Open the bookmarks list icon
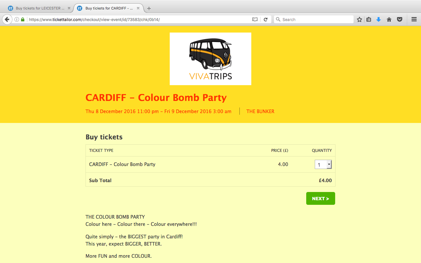The width and height of the screenshot is (421, 263). click(x=369, y=19)
